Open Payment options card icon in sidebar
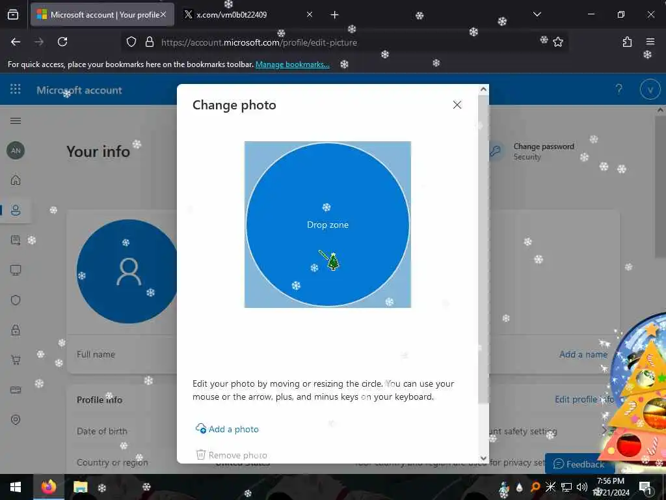The height and width of the screenshot is (500, 666). pyautogui.click(x=16, y=390)
